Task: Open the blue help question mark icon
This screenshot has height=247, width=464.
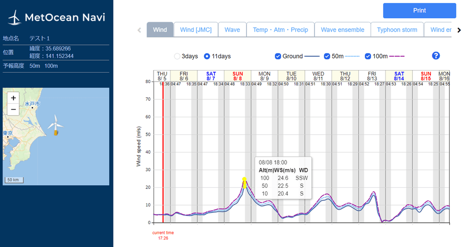Action: pyautogui.click(x=435, y=56)
